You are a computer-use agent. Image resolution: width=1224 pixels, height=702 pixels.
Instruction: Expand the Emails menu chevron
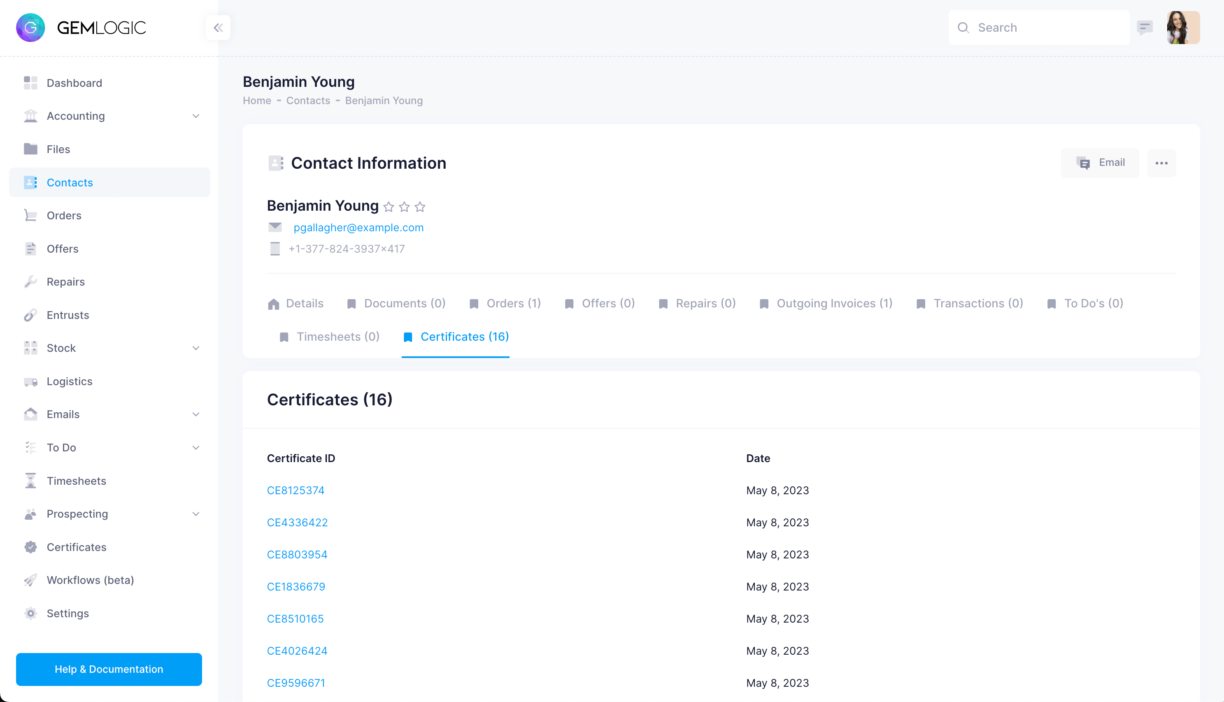pos(196,414)
